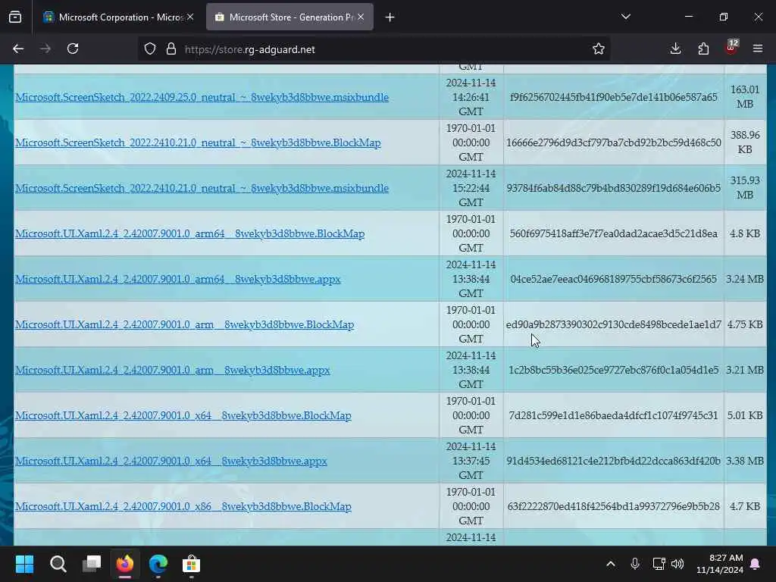Select hash 7d281c599e1d1e86baeda4dfcf1c1074f9745c31
Viewport: 776px width, 582px height.
(x=614, y=416)
